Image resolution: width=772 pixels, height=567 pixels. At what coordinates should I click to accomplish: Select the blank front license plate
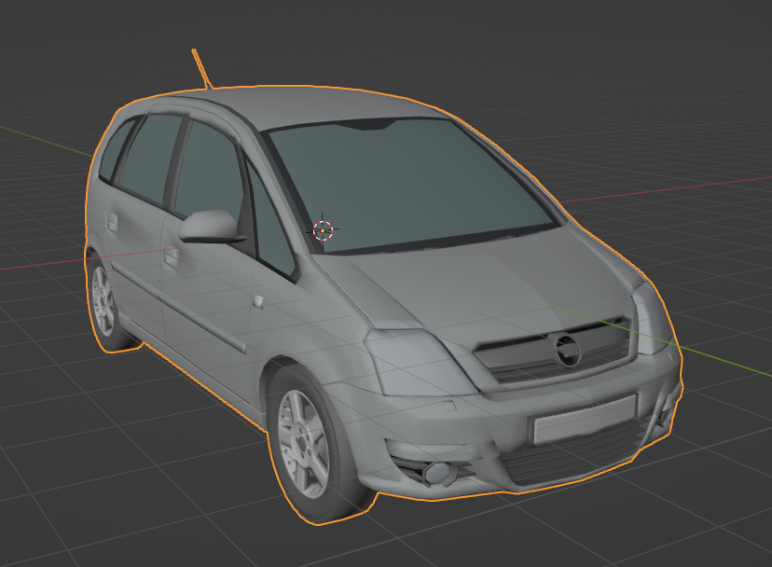(x=586, y=419)
